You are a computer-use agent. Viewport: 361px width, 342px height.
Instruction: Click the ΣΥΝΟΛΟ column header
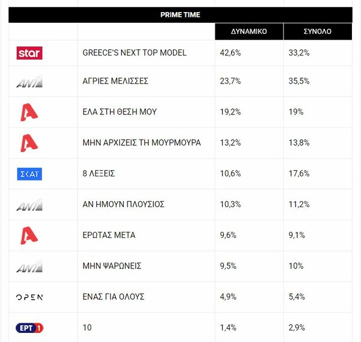[x=318, y=31]
